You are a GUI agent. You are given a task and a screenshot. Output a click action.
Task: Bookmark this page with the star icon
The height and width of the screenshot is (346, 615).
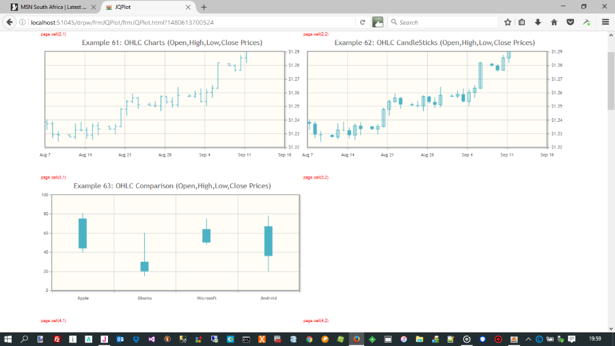point(508,23)
